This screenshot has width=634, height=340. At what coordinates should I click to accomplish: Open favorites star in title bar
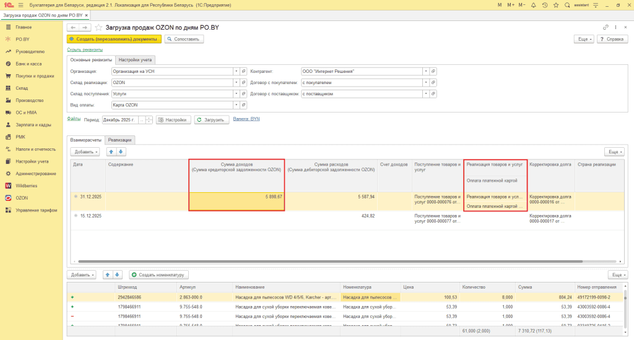click(556, 5)
